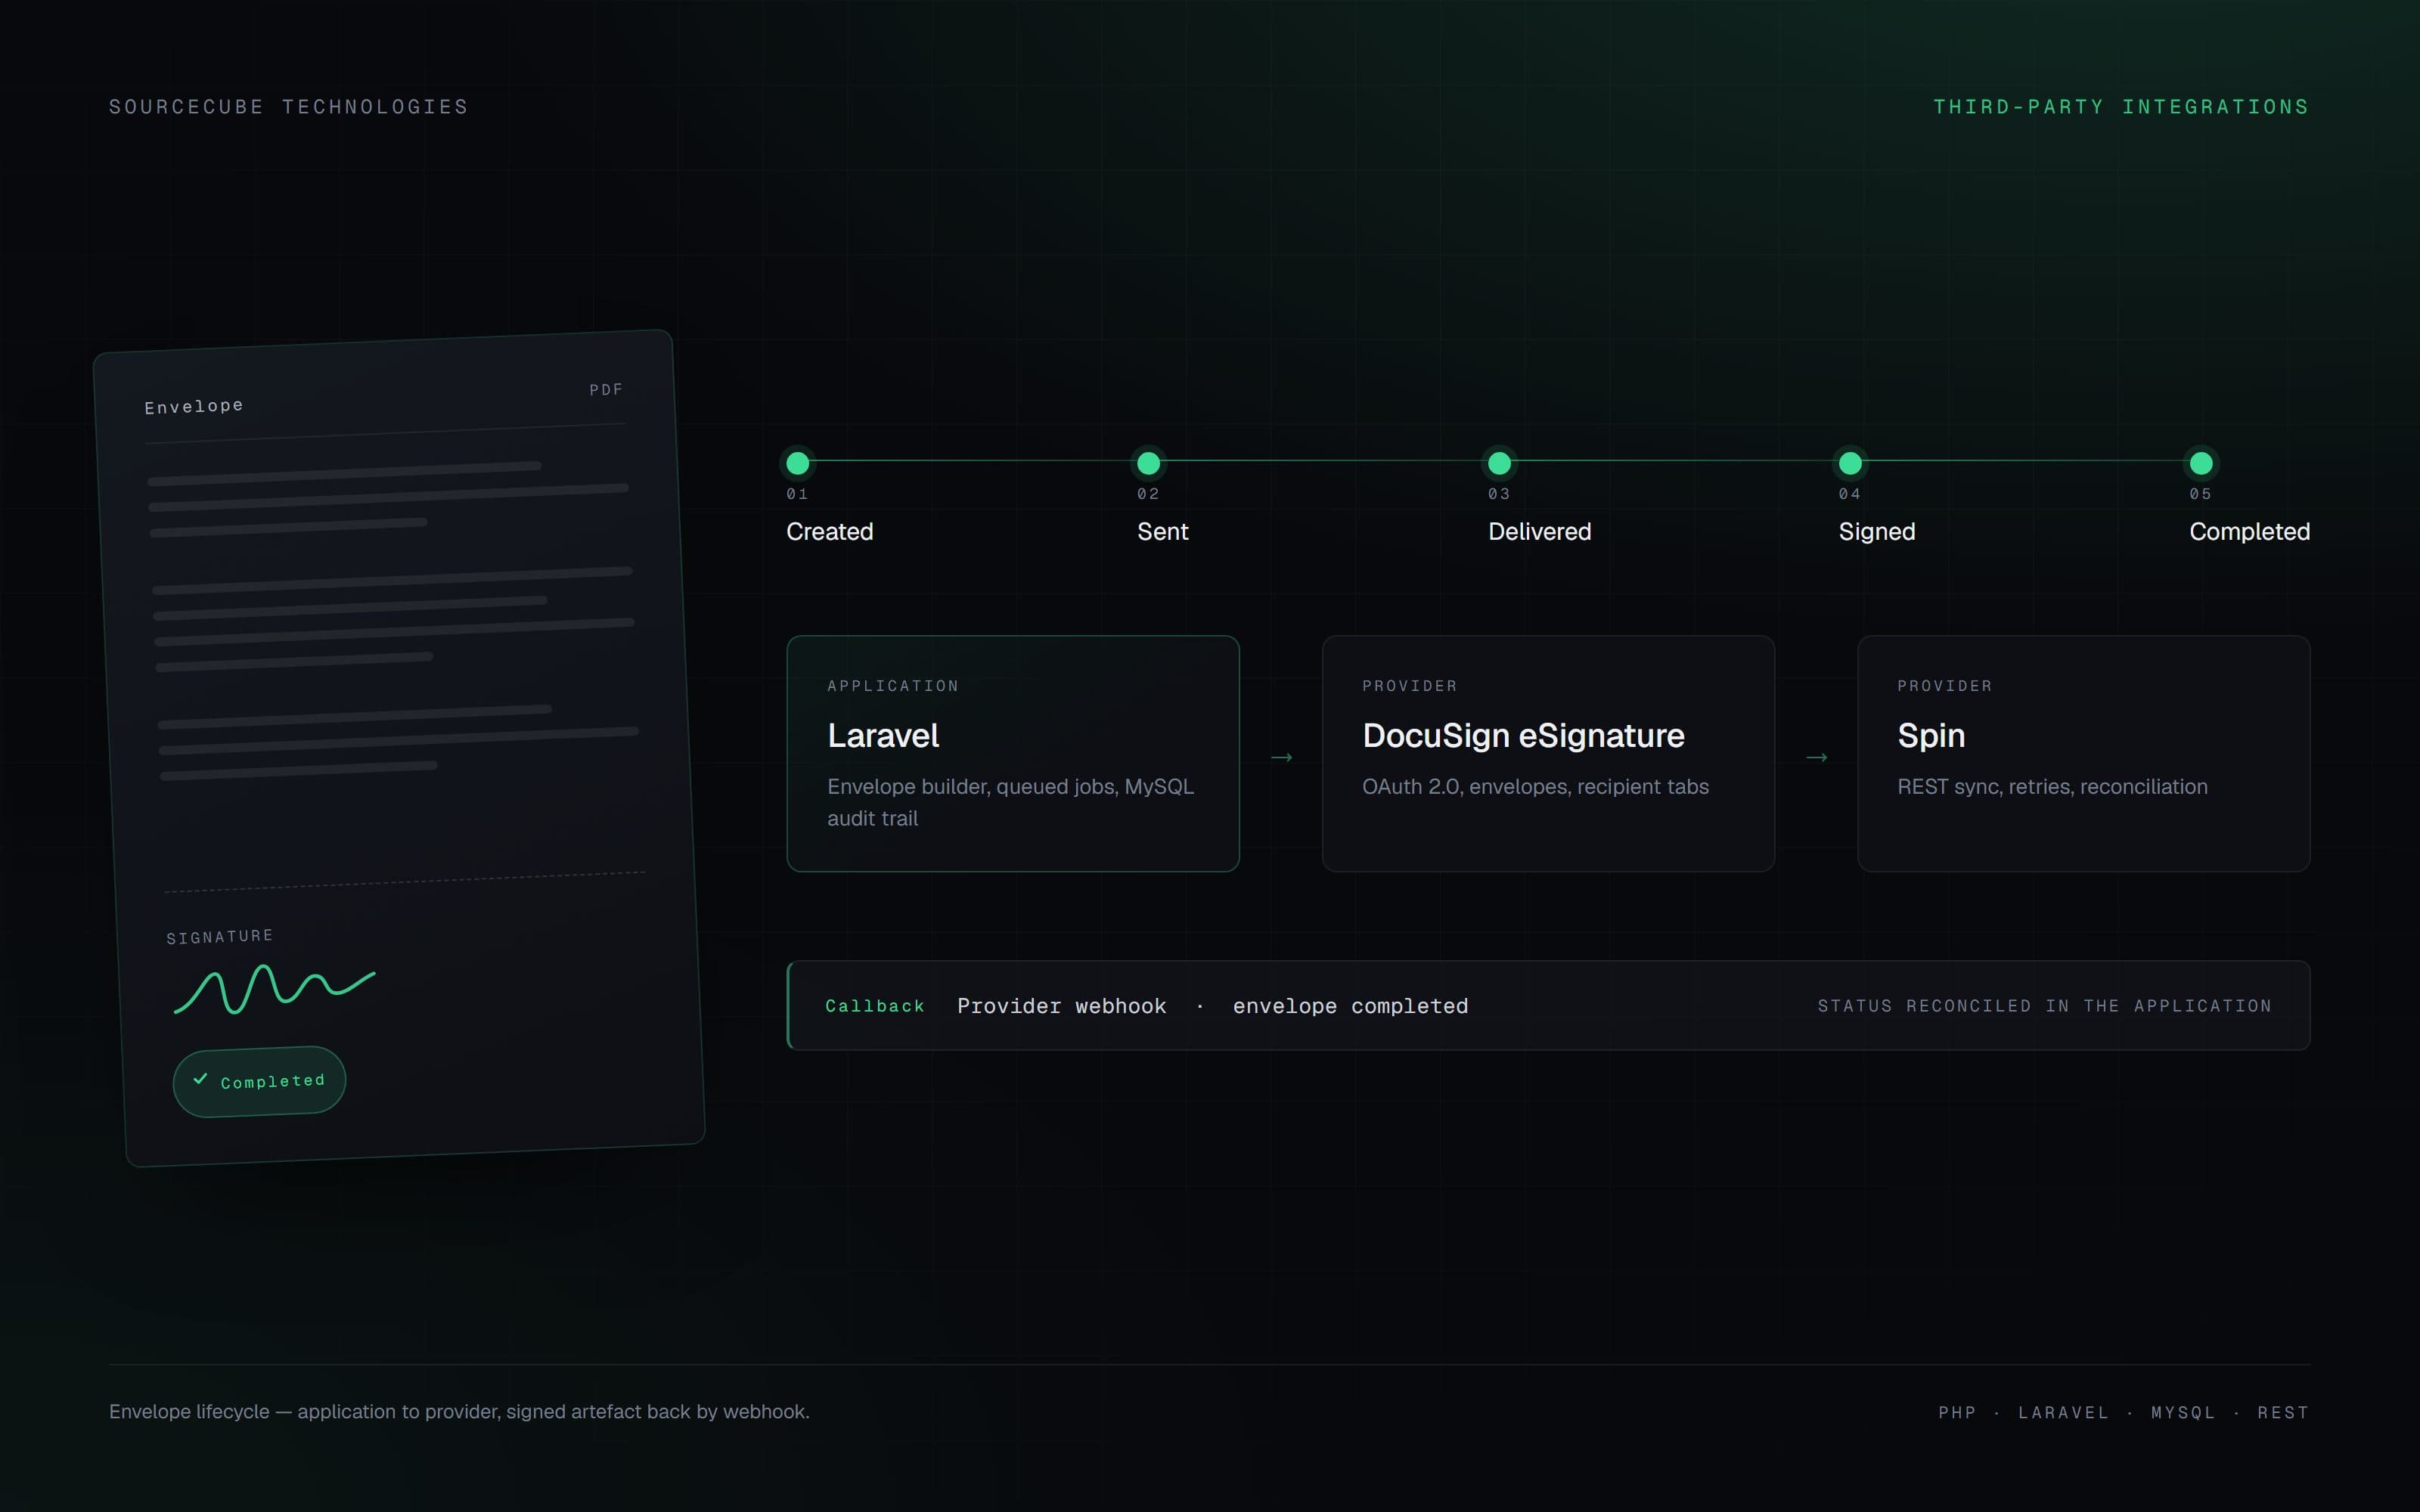This screenshot has height=1512, width=2420.
Task: Click 'REST sync, retries, reconciliation' description
Action: 2052,787
